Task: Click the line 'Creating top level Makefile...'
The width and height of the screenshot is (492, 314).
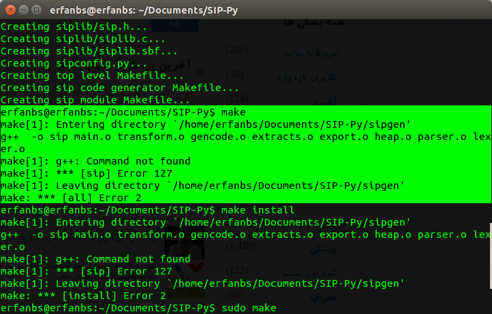Action: (92, 75)
